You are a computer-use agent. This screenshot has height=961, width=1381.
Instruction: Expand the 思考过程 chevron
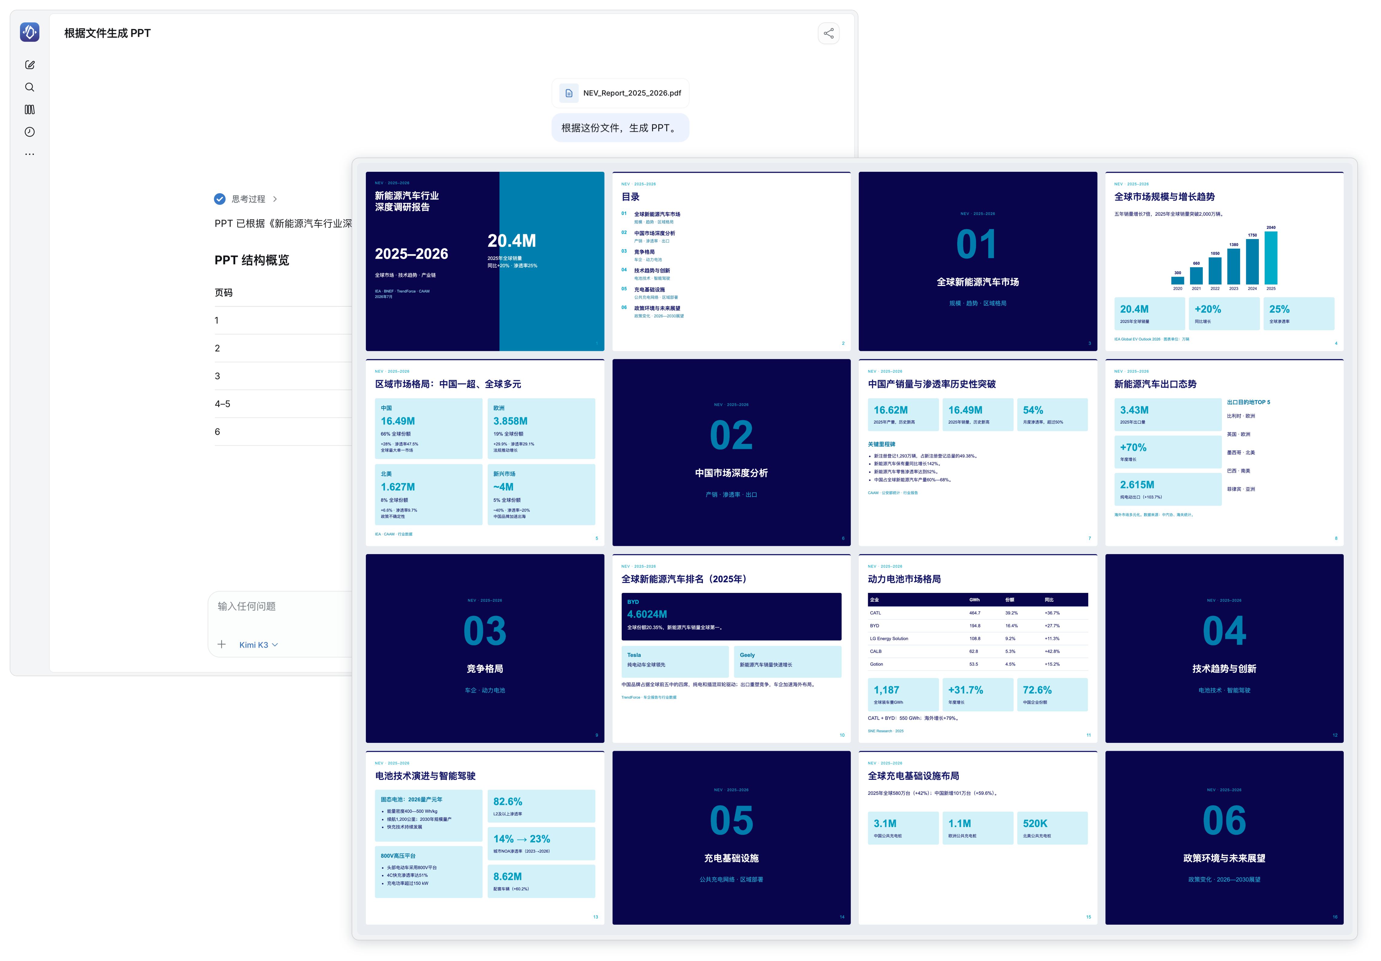275,199
